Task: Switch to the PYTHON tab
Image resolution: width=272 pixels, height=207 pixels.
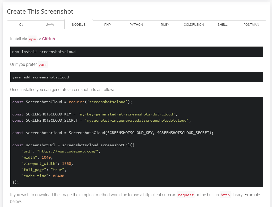Action: [136, 24]
